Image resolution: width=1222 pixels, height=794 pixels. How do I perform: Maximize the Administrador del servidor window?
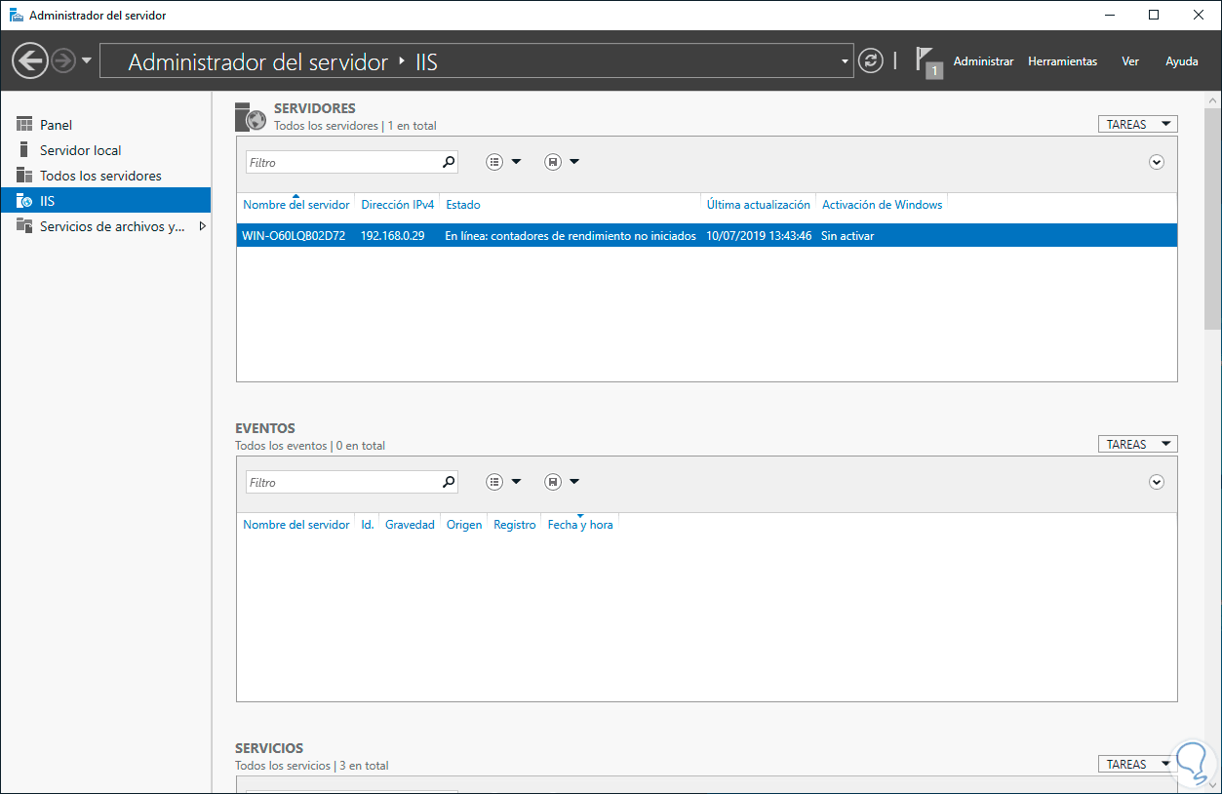point(1154,15)
